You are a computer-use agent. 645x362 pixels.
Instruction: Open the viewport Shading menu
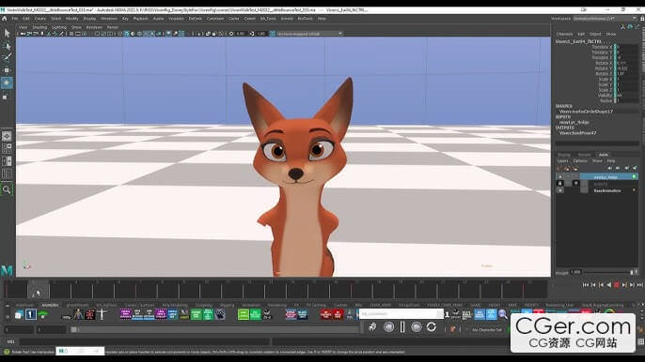click(39, 27)
